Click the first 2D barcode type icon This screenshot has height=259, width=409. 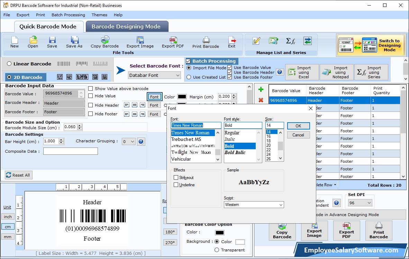point(60,77)
